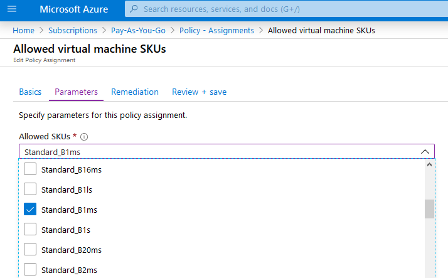Navigate to Home breadcrumb link
This screenshot has width=448, height=278.
[23, 30]
